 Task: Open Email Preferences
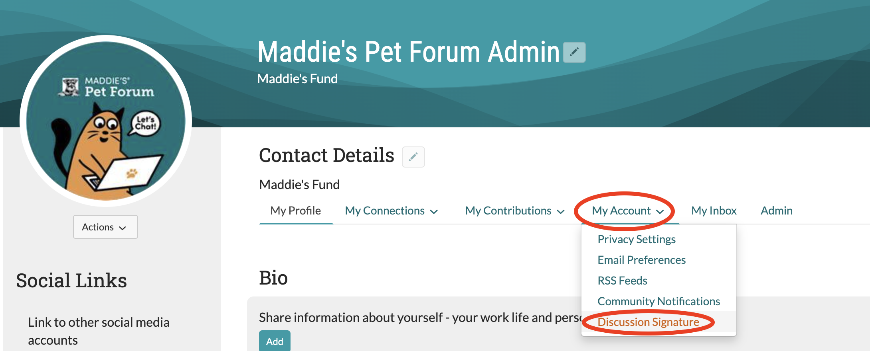[641, 260]
